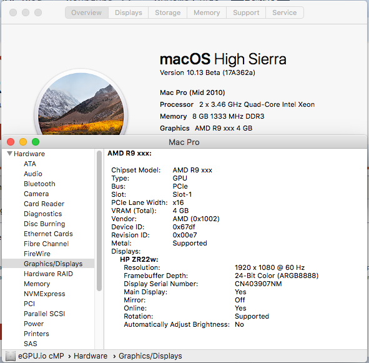Screen dimensions: 369x363
Task: Select SAS in the sidebar
Action: point(31,344)
